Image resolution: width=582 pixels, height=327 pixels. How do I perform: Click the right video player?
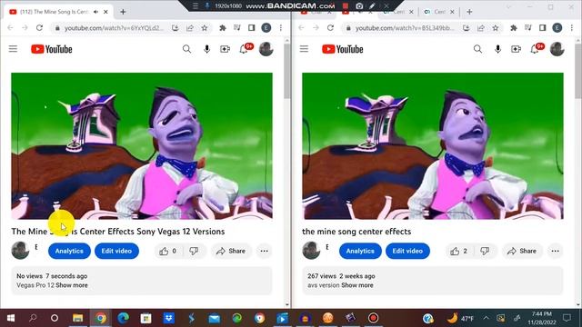[x=433, y=145]
